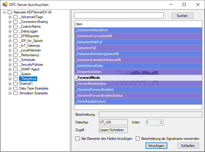This screenshot has height=152, width=205.
Task: Click the _IDF_for_Splunk folder icon
Action: point(15,41)
